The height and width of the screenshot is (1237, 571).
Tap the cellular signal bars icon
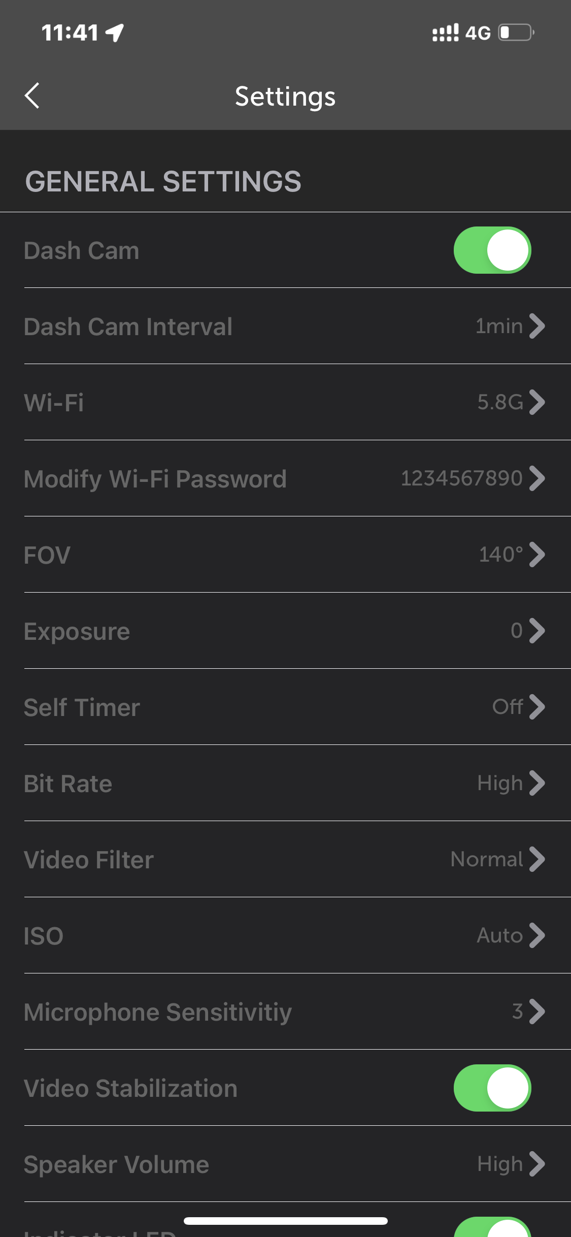click(445, 33)
